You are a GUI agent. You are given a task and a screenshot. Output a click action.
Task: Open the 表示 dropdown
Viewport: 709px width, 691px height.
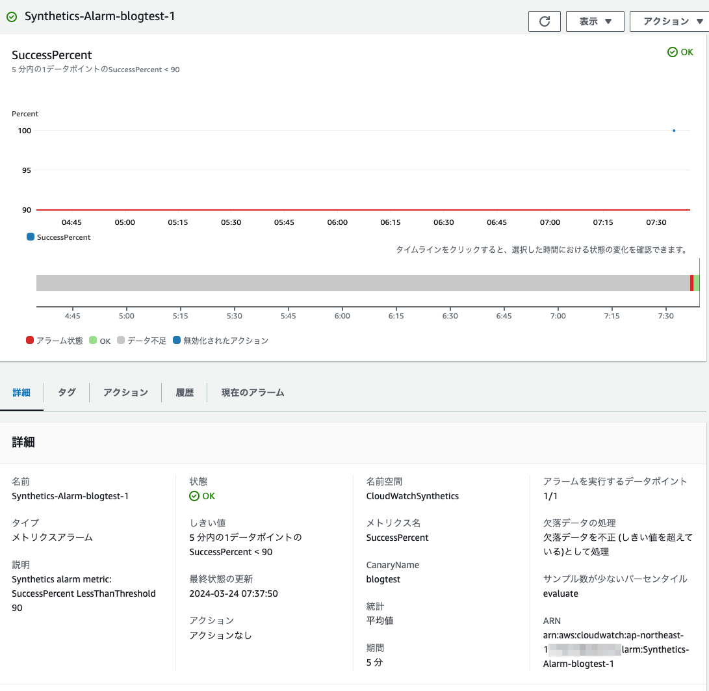point(594,21)
